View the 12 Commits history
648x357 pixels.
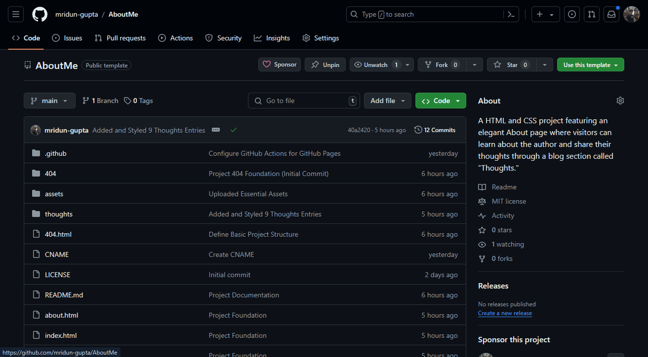(435, 130)
